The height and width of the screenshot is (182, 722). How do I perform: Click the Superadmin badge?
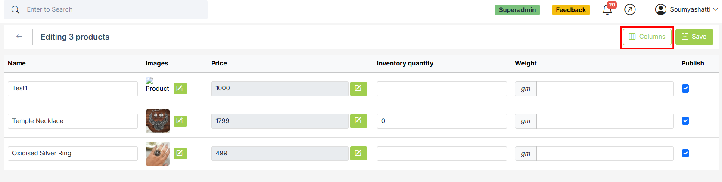[517, 10]
